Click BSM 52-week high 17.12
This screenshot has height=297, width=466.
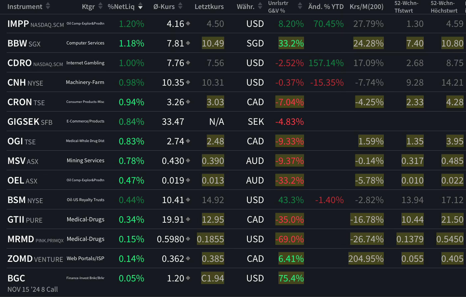452,200
